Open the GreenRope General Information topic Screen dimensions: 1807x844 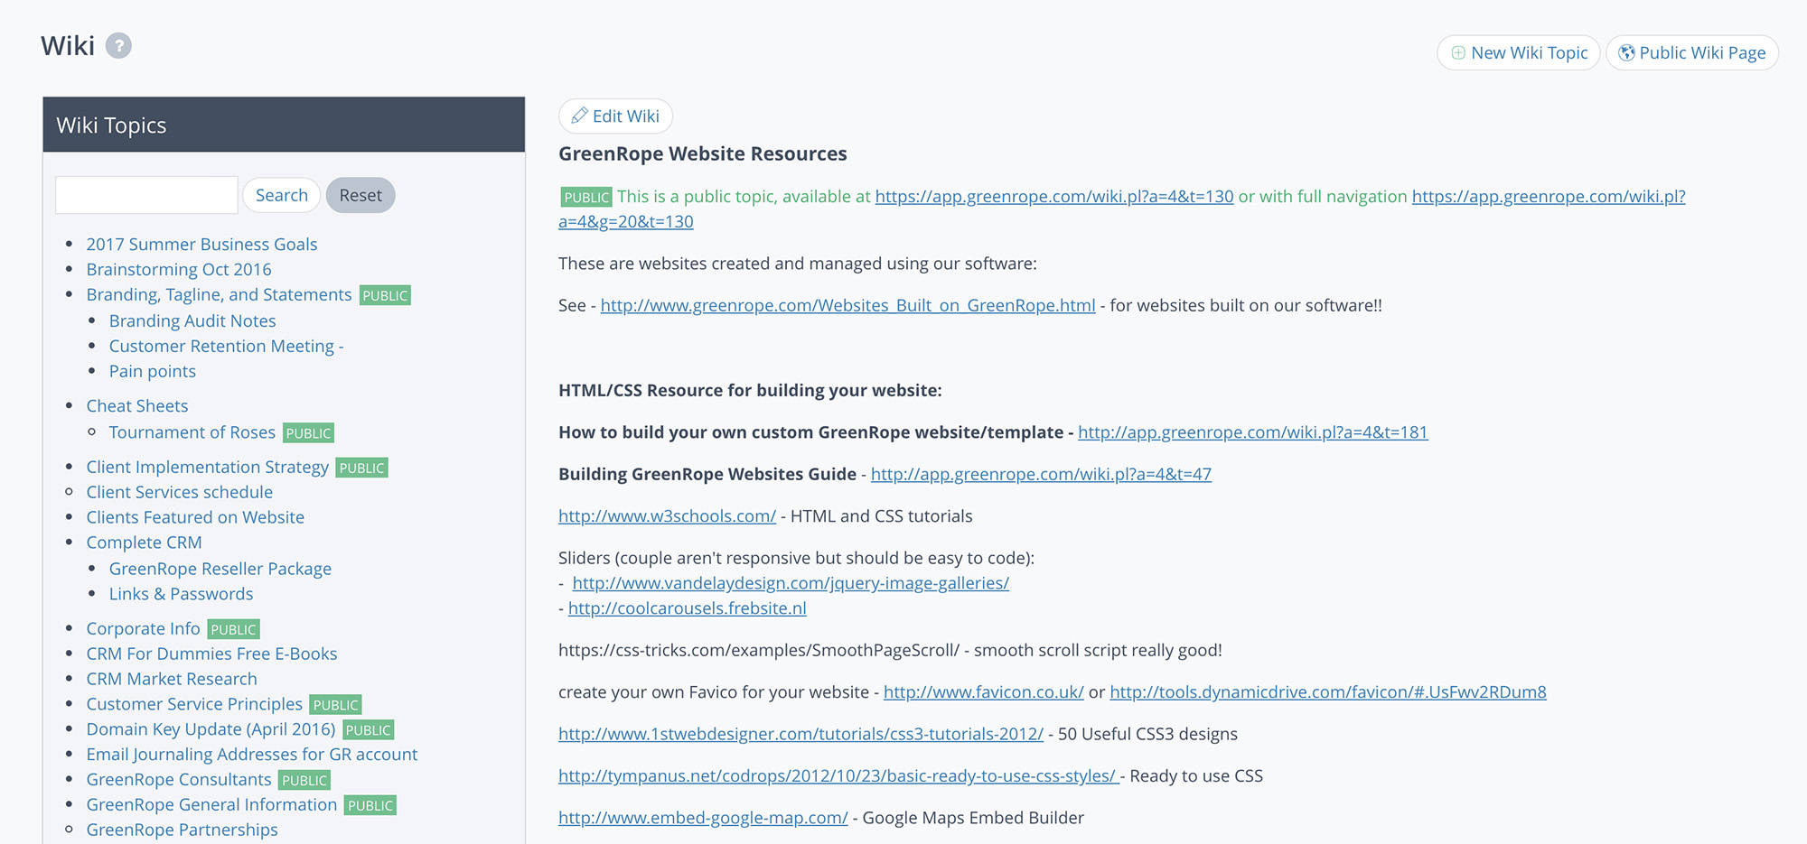(211, 805)
